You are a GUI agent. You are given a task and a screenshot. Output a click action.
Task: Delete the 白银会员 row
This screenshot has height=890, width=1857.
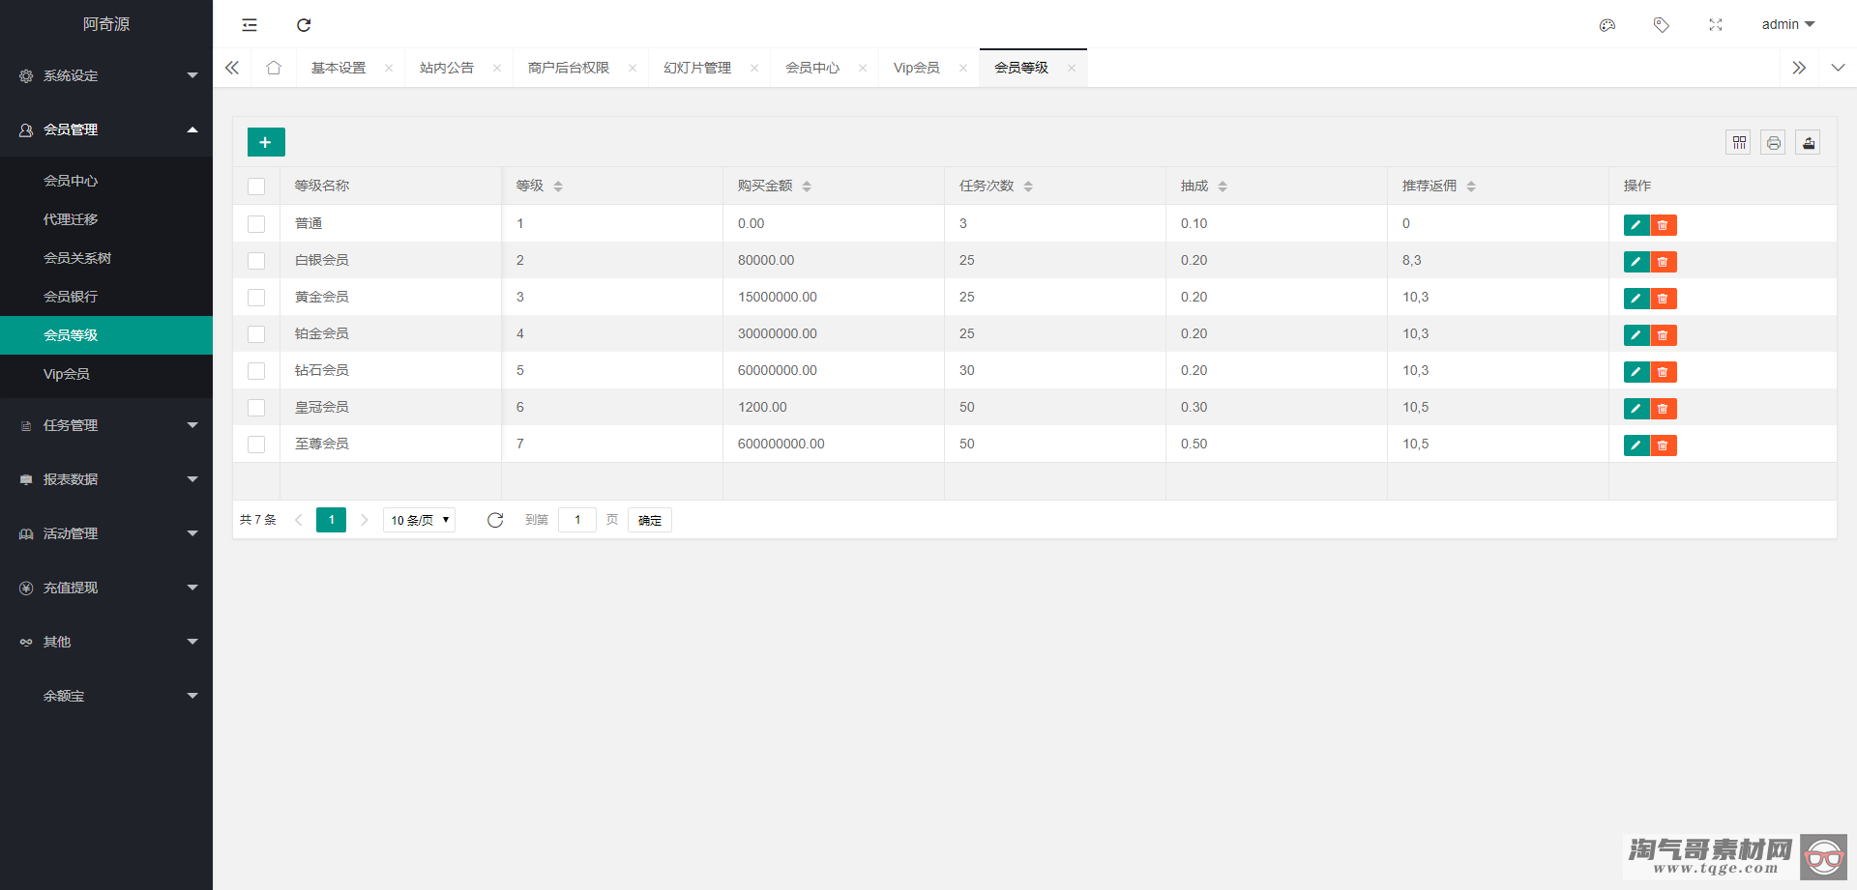1664,262
